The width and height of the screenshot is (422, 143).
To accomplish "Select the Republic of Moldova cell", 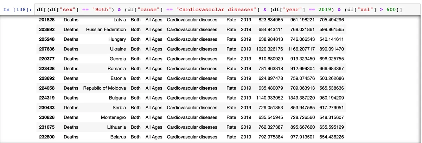I will point(104,88).
